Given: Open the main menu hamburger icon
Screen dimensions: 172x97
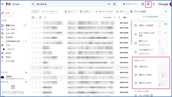Looking at the screenshot, I should (x=2, y=4).
